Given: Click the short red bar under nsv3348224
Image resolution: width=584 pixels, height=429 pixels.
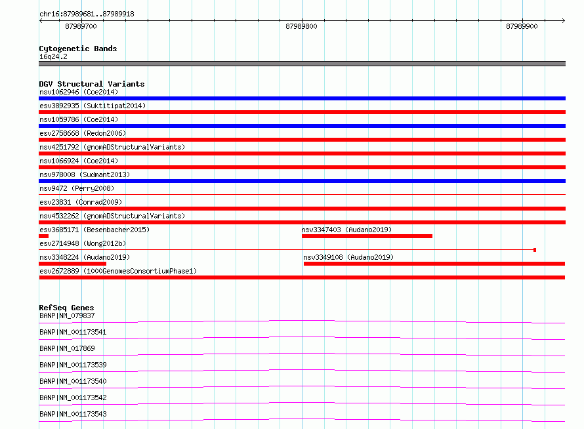Looking at the screenshot, I should click(73, 264).
